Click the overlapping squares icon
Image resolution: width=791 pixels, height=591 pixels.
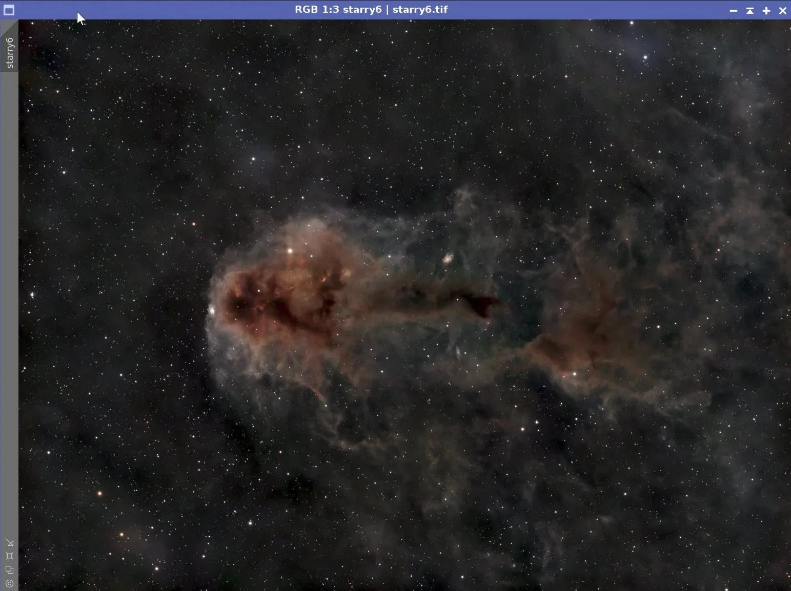9,569
